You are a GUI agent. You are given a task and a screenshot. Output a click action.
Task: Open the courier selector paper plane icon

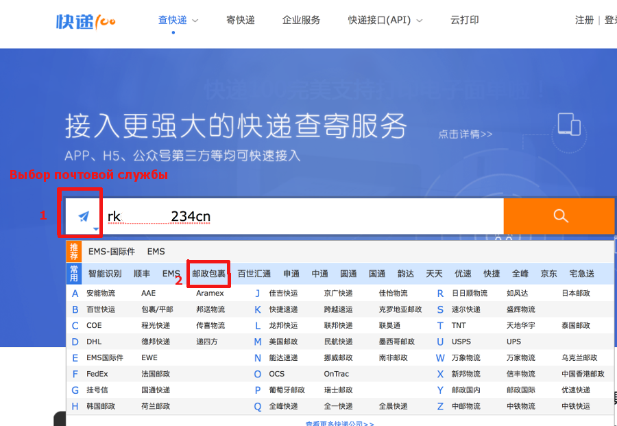pos(84,216)
